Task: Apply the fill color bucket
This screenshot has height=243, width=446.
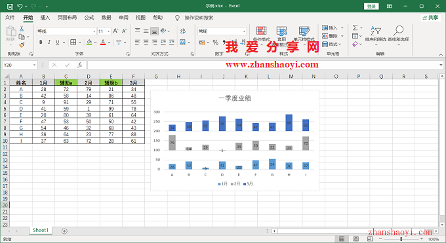Action: pos(89,43)
